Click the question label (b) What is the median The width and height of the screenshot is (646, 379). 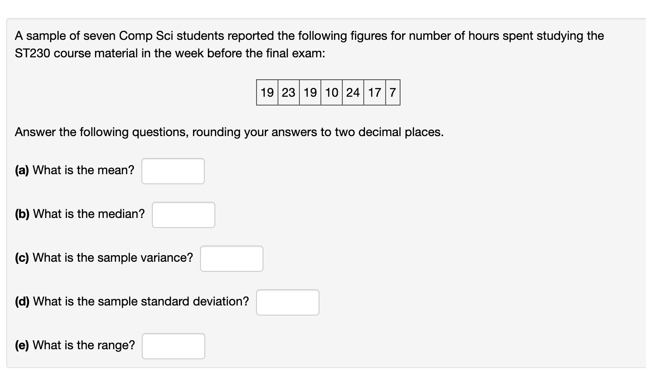80,214
